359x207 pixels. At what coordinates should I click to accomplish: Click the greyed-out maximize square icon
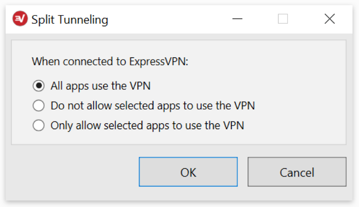tap(283, 19)
